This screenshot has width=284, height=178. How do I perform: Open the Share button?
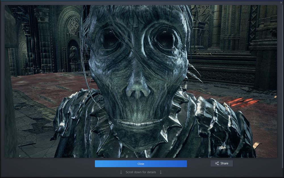tap(222, 163)
